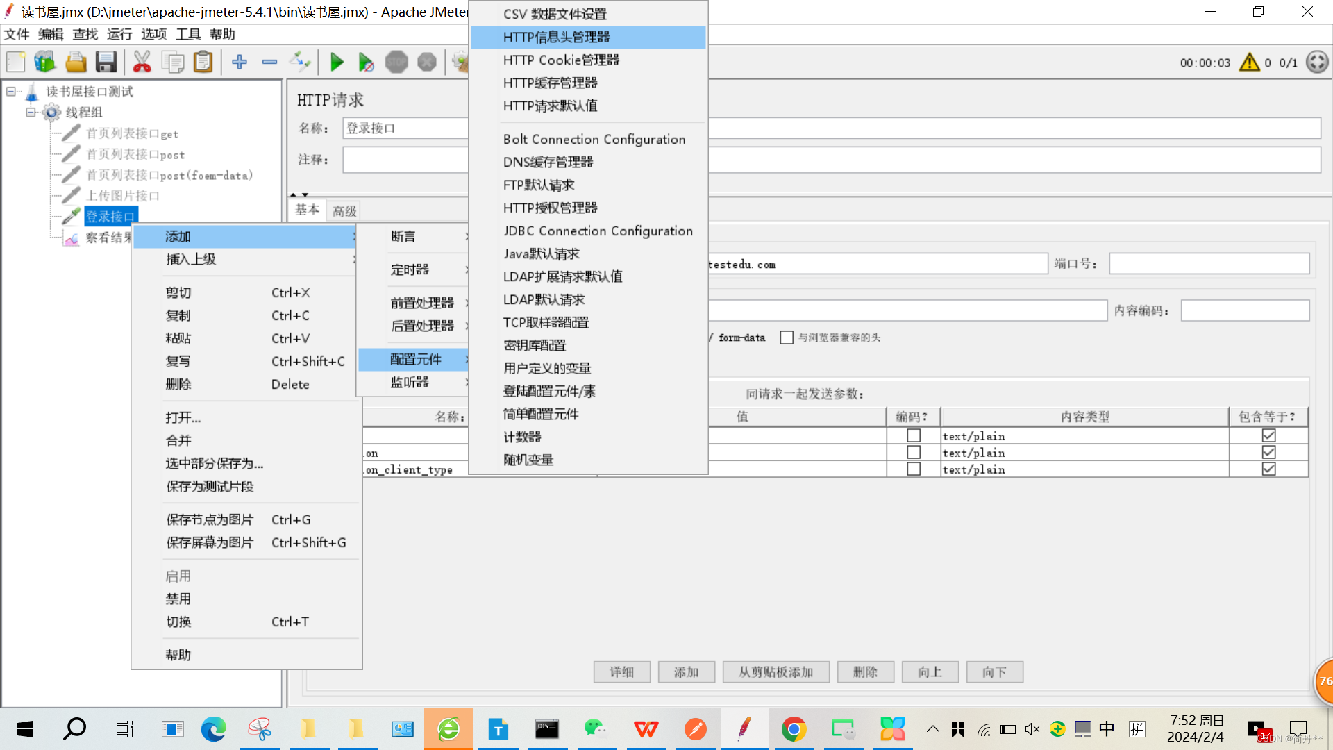Open Google Chrome from taskbar

coord(794,729)
